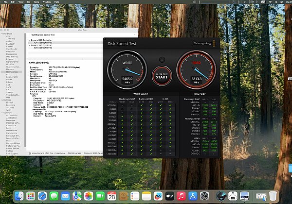Collapse the Network section in sidebar
Viewport: 292px width, 204px height.
tap(2, 101)
